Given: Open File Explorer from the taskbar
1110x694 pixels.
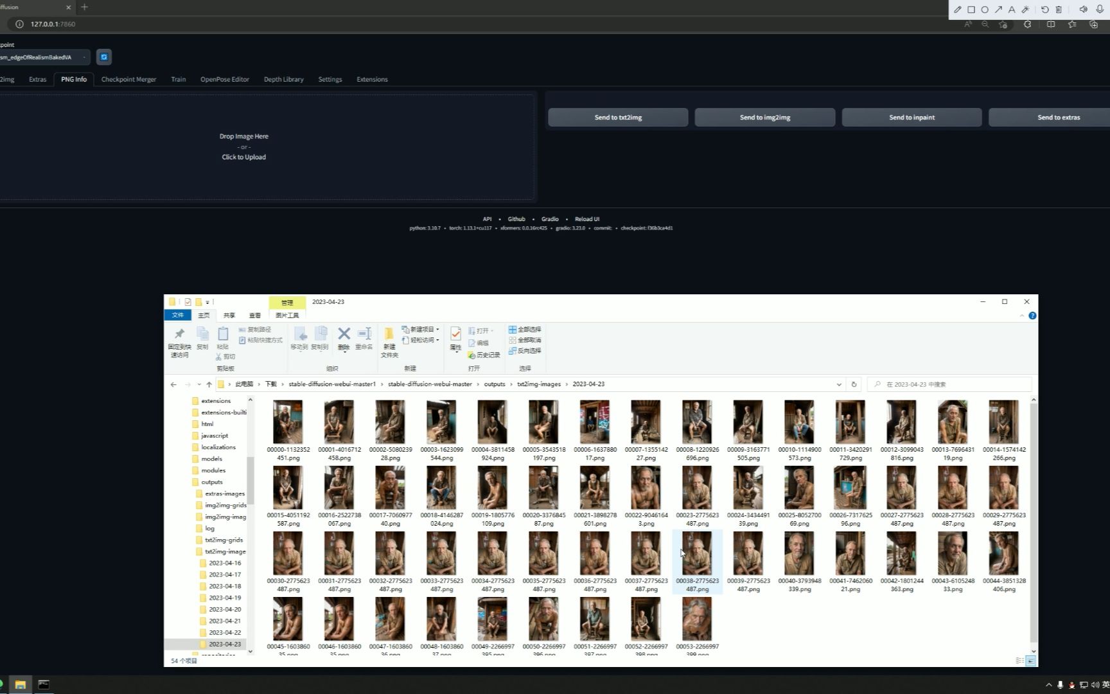Looking at the screenshot, I should (20, 684).
